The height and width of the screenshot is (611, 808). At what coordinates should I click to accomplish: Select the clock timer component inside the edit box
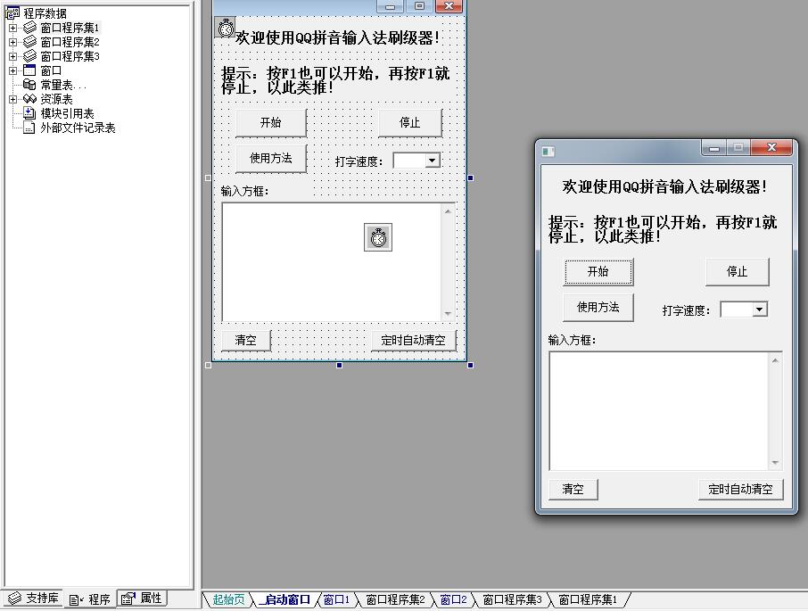click(378, 237)
